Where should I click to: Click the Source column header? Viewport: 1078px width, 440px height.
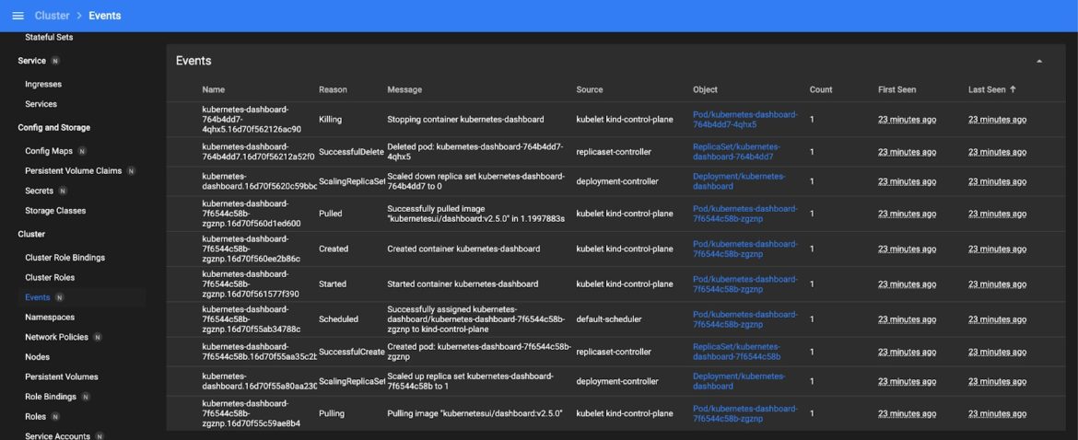pos(589,89)
